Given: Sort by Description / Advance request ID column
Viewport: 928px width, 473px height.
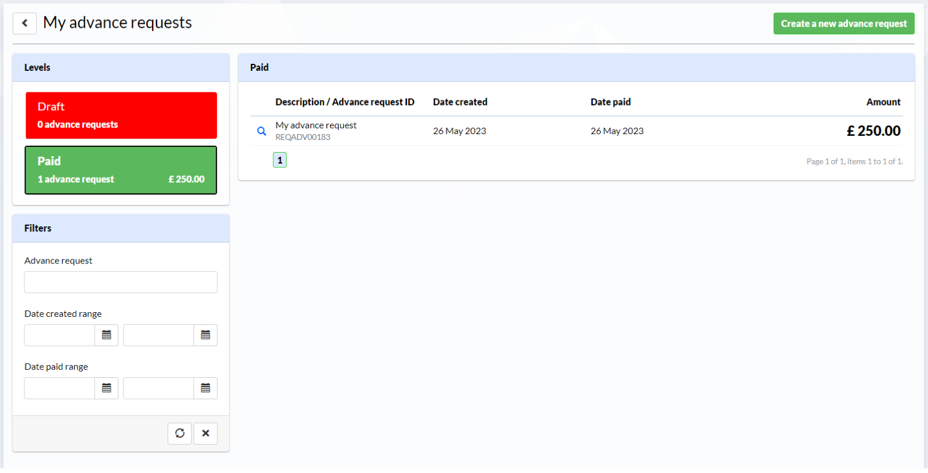Looking at the screenshot, I should (x=345, y=102).
